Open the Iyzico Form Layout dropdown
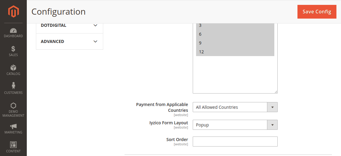This screenshot has width=341, height=156. coord(235,125)
